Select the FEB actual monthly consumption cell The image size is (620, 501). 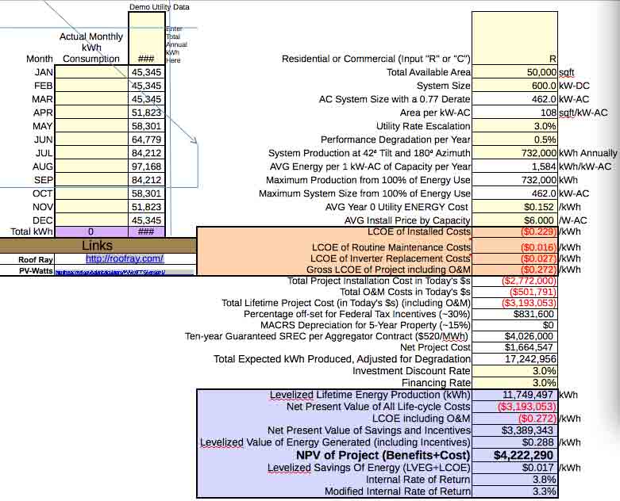[x=91, y=86]
